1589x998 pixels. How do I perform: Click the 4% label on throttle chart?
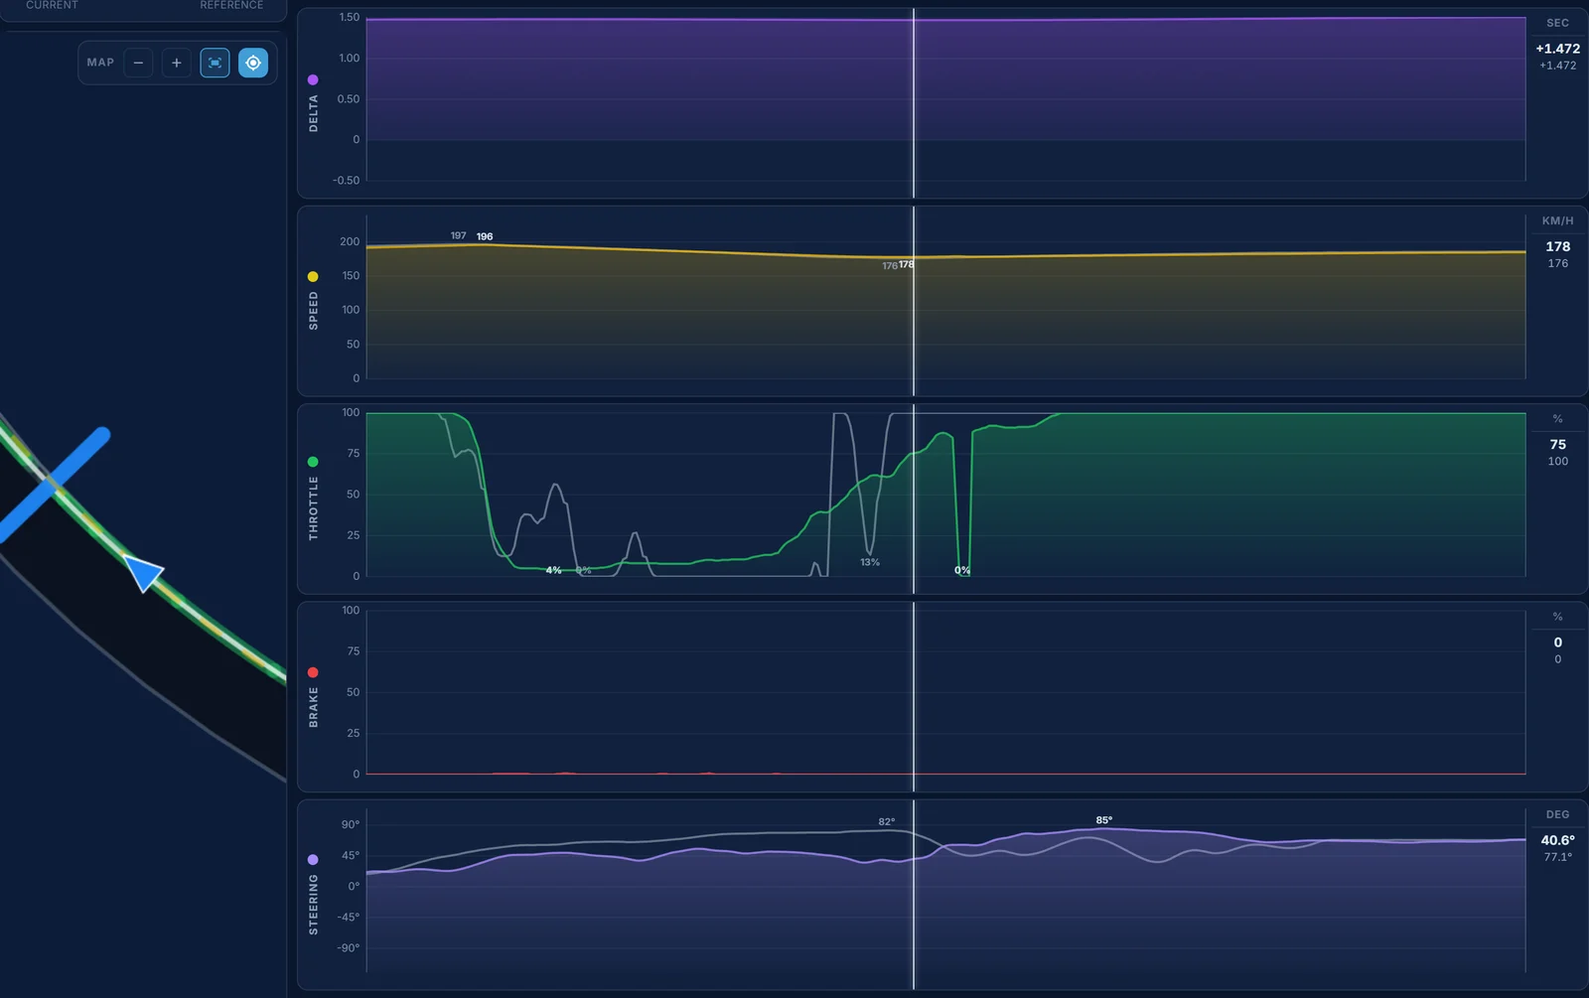click(553, 570)
